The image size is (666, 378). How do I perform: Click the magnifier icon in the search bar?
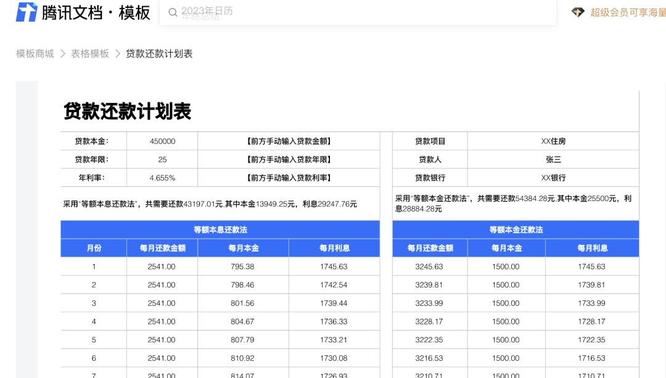[x=173, y=12]
